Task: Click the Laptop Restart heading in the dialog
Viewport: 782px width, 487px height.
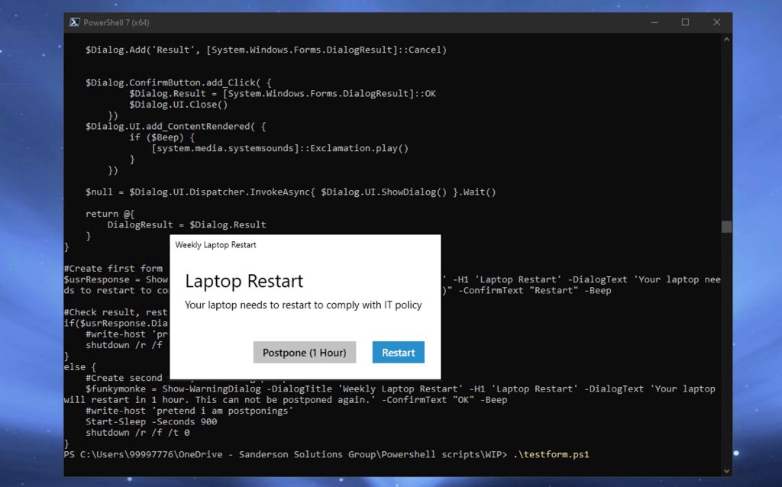Action: tap(244, 281)
